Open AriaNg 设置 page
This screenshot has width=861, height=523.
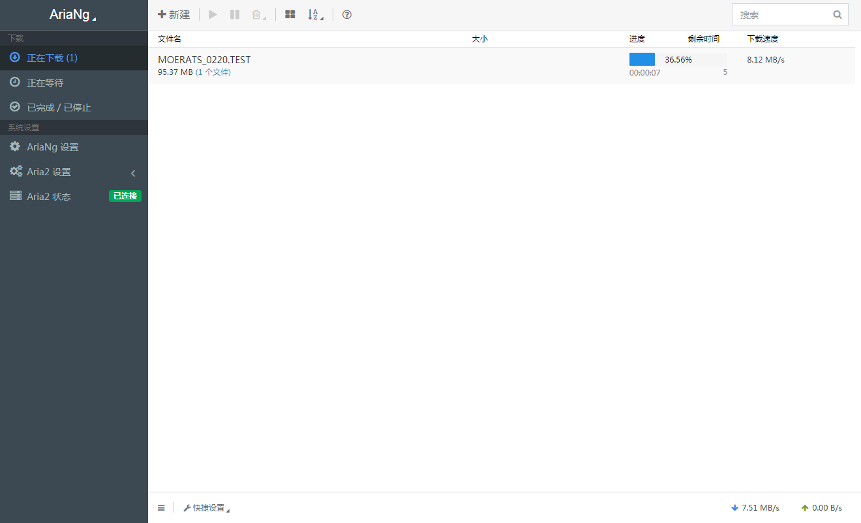click(x=74, y=147)
